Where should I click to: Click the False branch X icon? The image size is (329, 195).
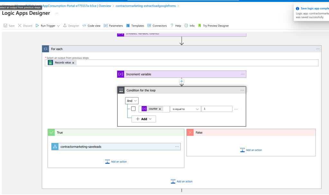[190, 132]
